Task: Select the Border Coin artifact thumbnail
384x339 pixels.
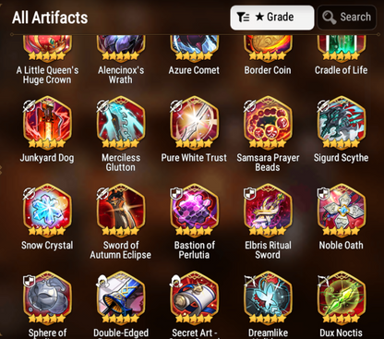Action: pyautogui.click(x=268, y=49)
